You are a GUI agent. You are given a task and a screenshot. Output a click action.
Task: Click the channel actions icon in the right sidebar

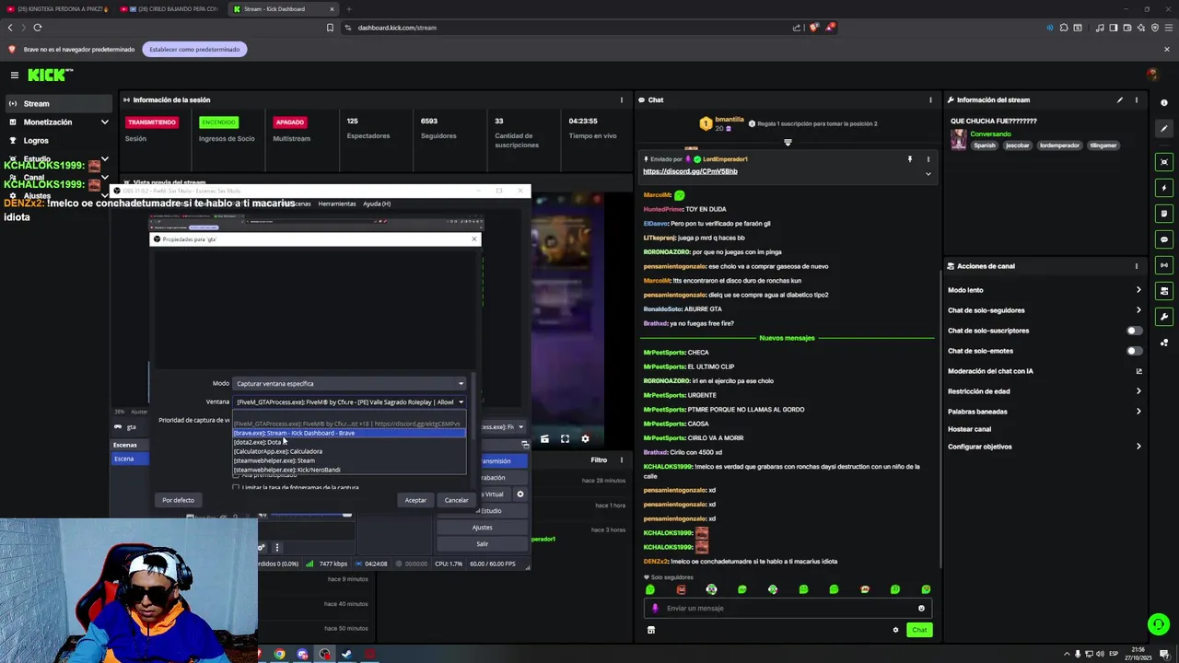1164,291
